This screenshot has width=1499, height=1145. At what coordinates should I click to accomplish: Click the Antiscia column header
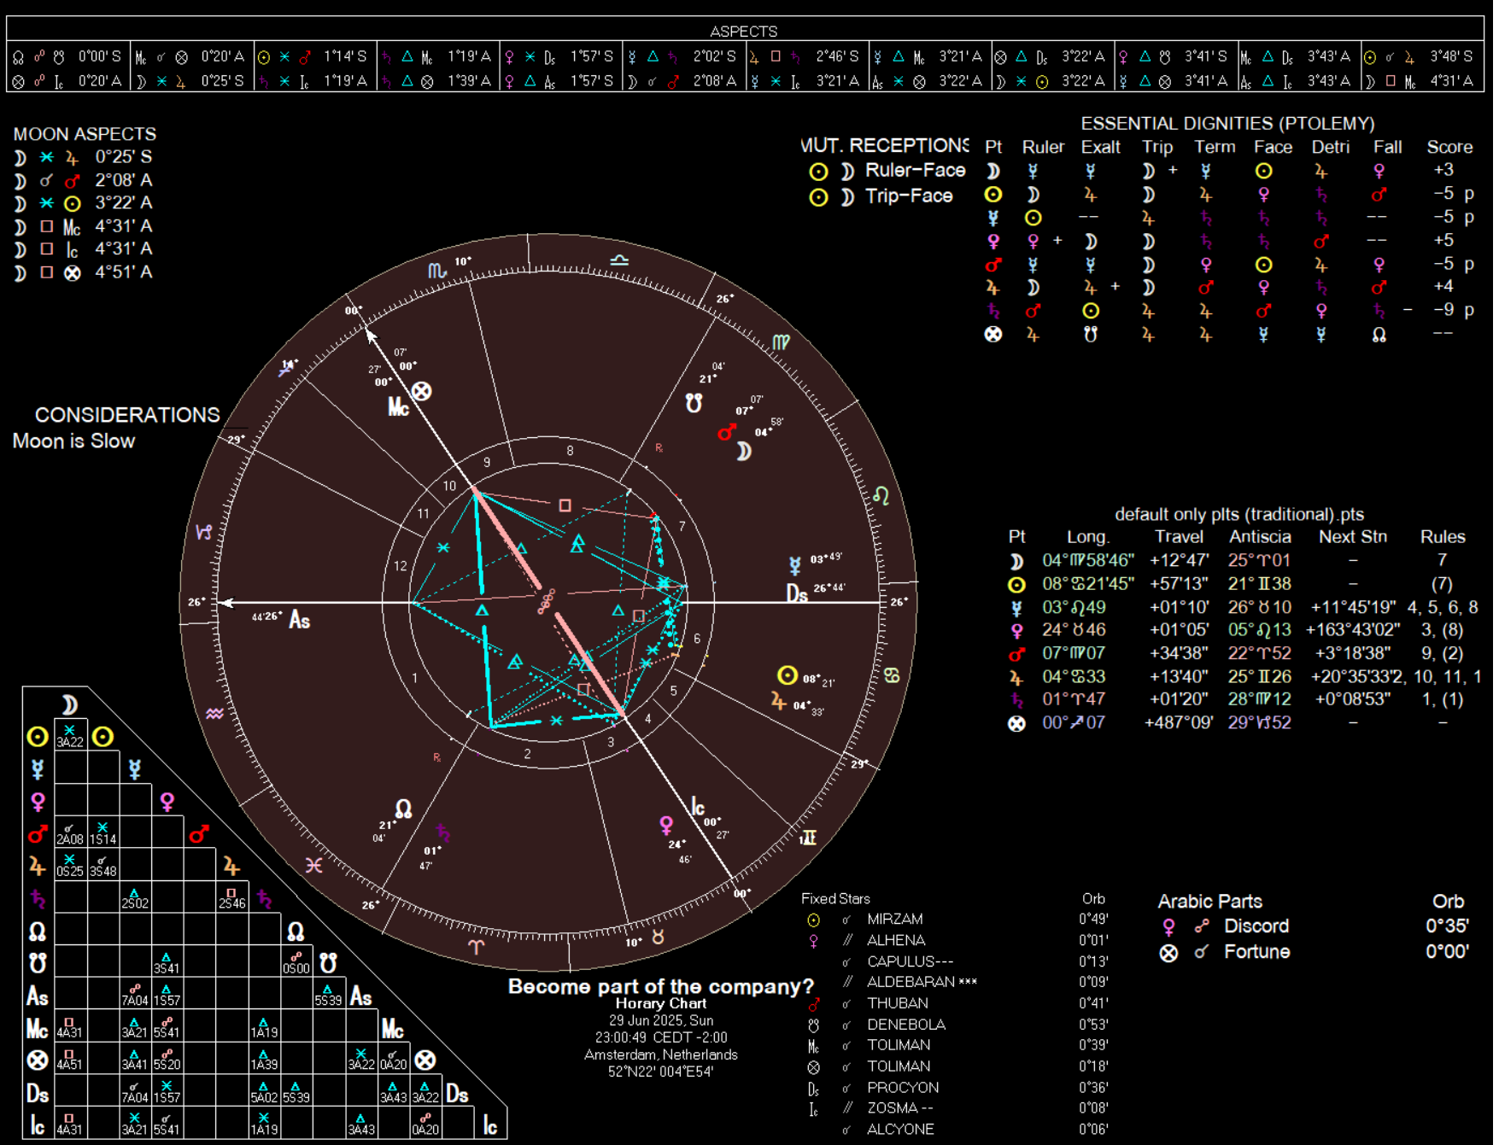[1260, 537]
